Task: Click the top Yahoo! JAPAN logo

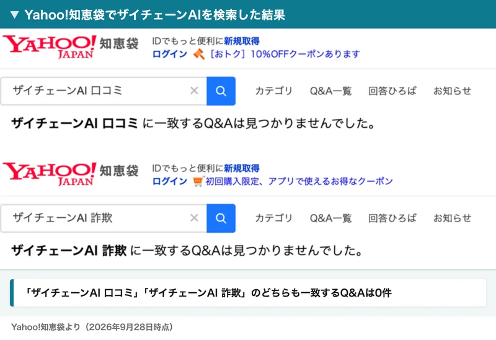Action: point(50,47)
